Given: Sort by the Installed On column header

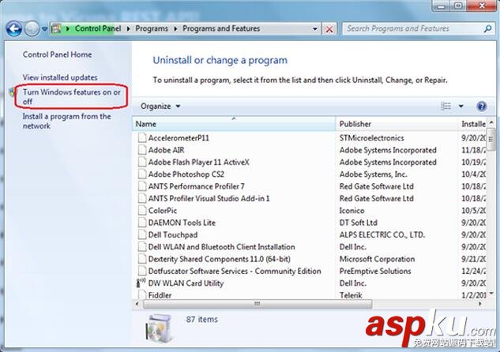Looking at the screenshot, I should (x=473, y=124).
